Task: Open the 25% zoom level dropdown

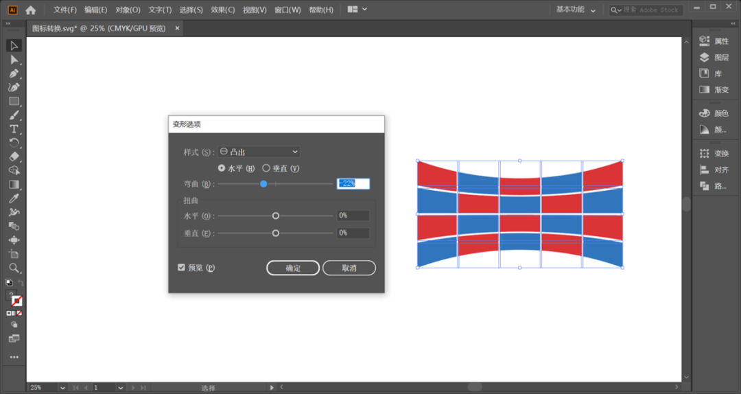Action: [x=62, y=388]
